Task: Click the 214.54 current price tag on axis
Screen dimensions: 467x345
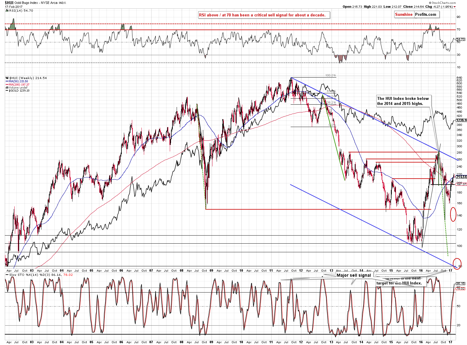Action: pyautogui.click(x=461, y=177)
